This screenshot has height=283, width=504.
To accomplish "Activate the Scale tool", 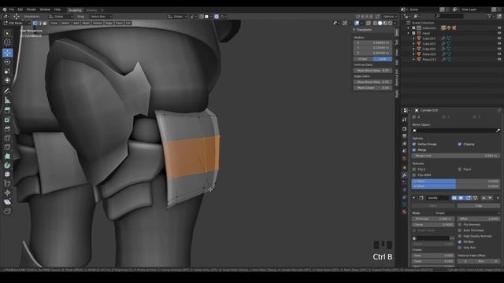I will (x=7, y=72).
